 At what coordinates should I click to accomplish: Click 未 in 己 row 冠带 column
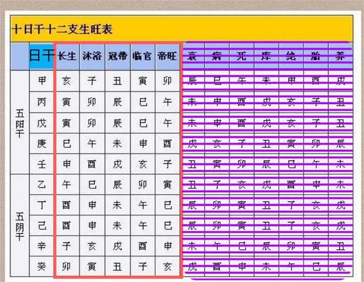click(x=117, y=226)
